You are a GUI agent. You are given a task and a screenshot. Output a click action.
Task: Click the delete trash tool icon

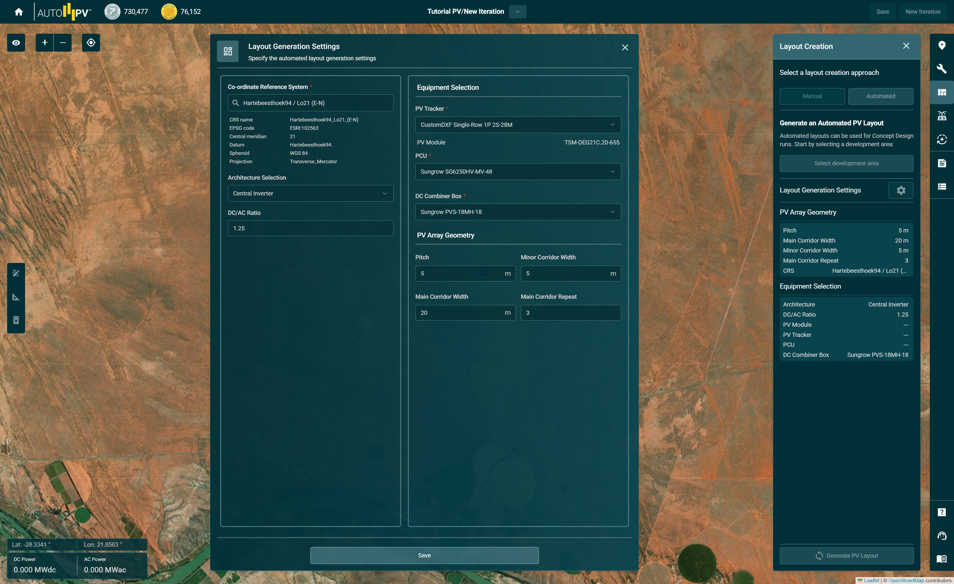[16, 320]
